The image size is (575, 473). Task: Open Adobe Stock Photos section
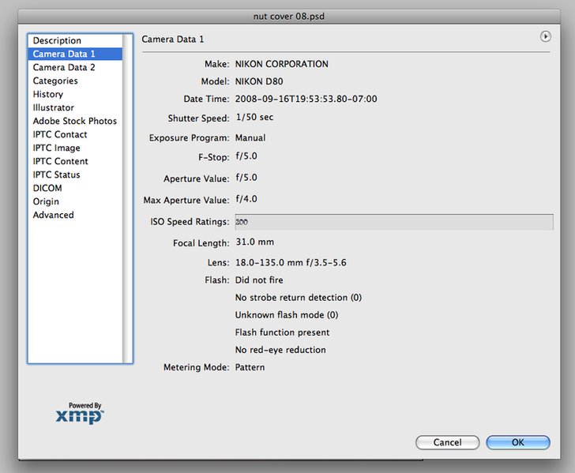point(75,121)
